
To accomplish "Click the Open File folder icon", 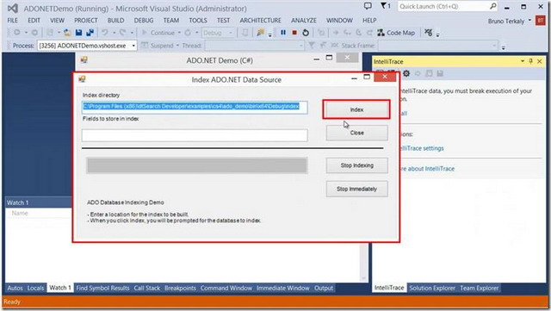I will [67, 33].
